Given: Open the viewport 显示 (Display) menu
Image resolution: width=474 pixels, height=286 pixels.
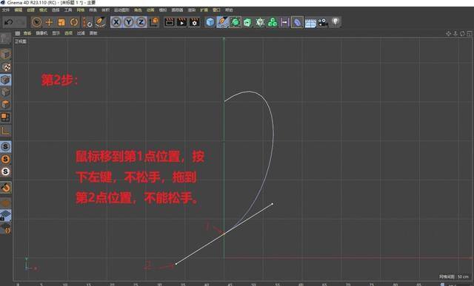Looking at the screenshot, I should 56,33.
